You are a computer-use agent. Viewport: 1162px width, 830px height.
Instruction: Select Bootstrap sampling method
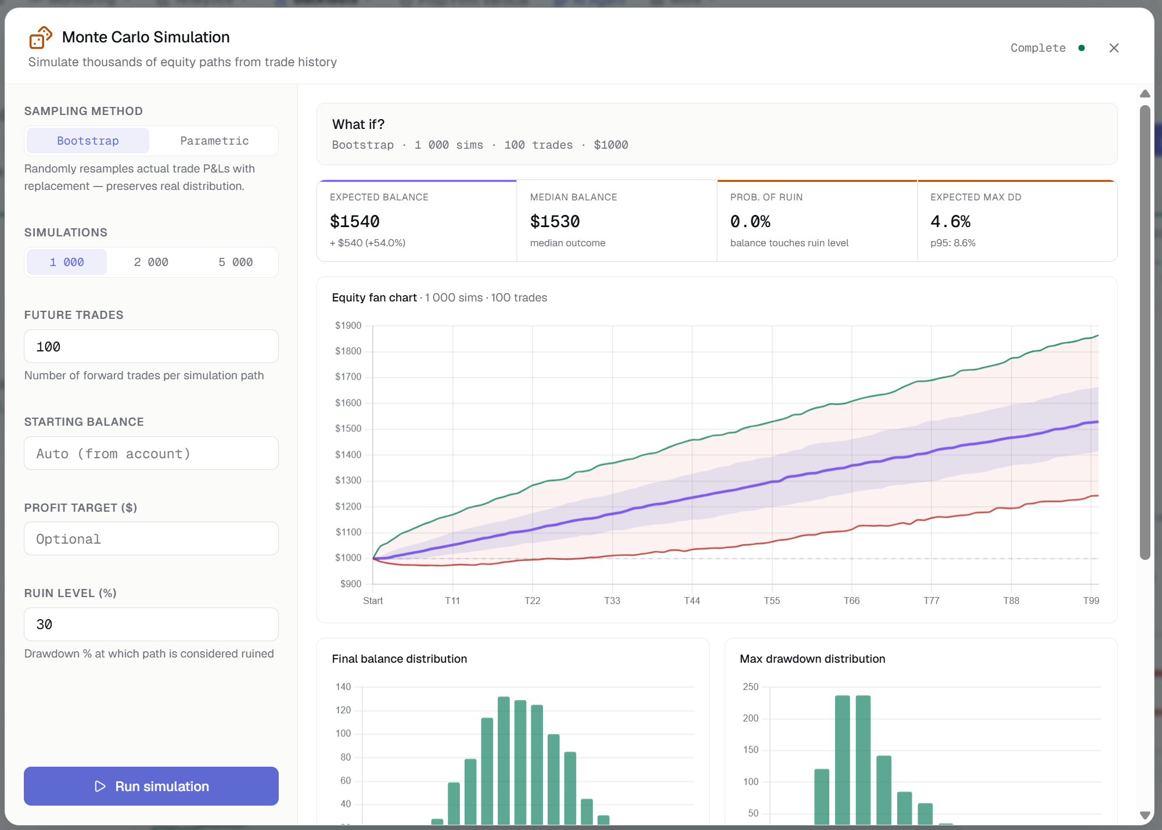[88, 141]
